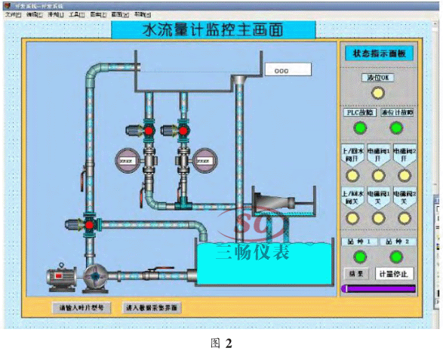Click lamp under 电磁阀1开 label

pos(378,175)
